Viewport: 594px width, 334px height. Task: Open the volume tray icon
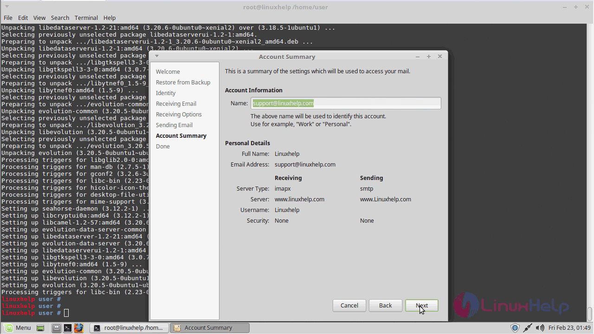[x=540, y=328]
